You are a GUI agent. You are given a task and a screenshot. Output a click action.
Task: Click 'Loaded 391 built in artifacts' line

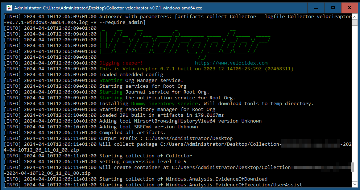162,115
